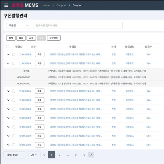Click the 중지 button

[21, 38]
